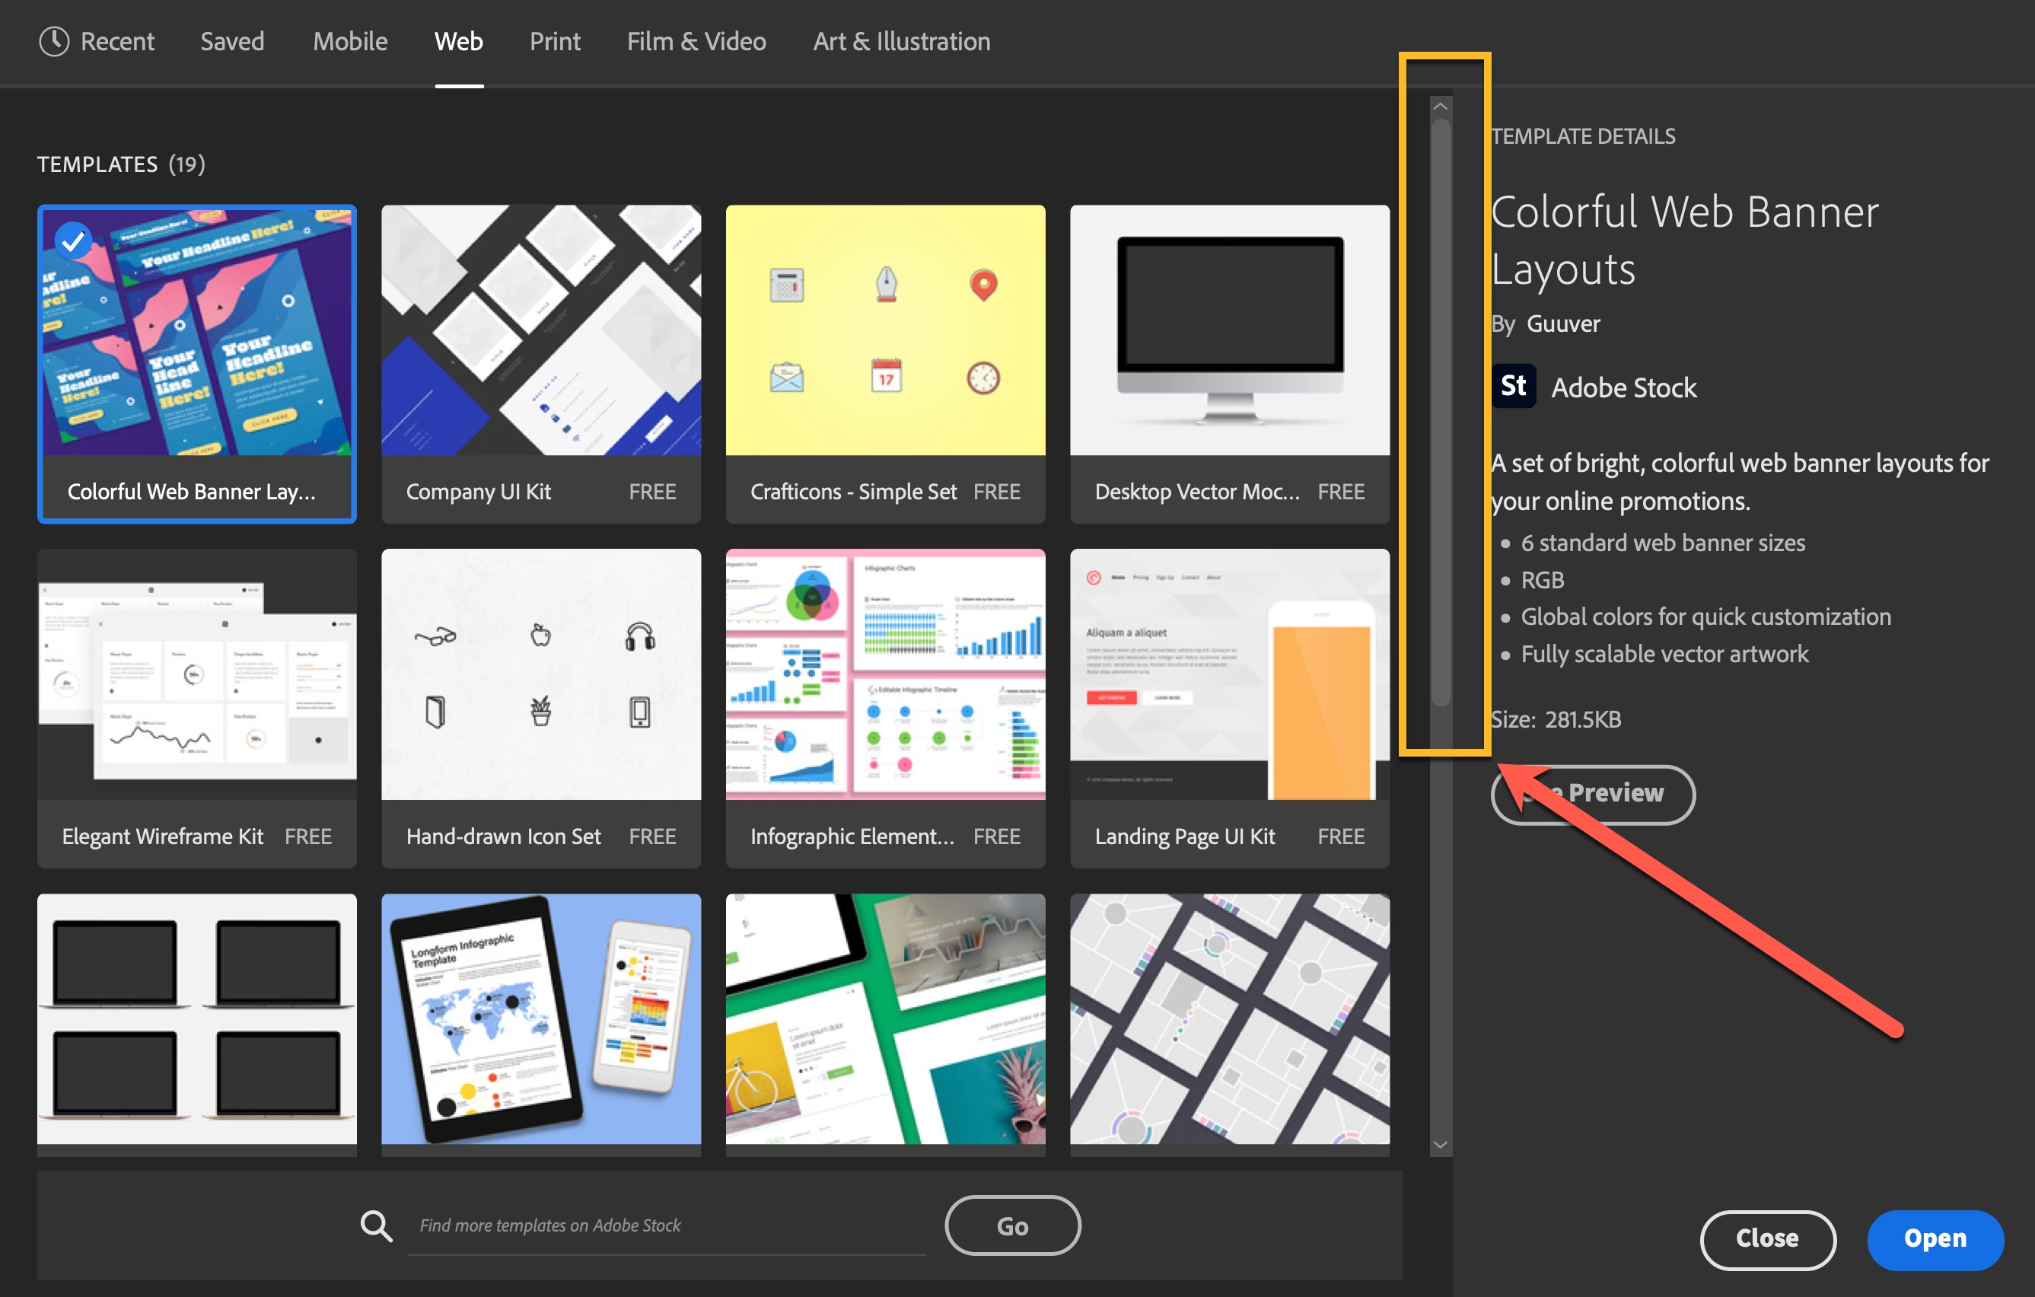This screenshot has height=1297, width=2035.
Task: Select the Landing Page UI Kit template
Action: [1229, 709]
